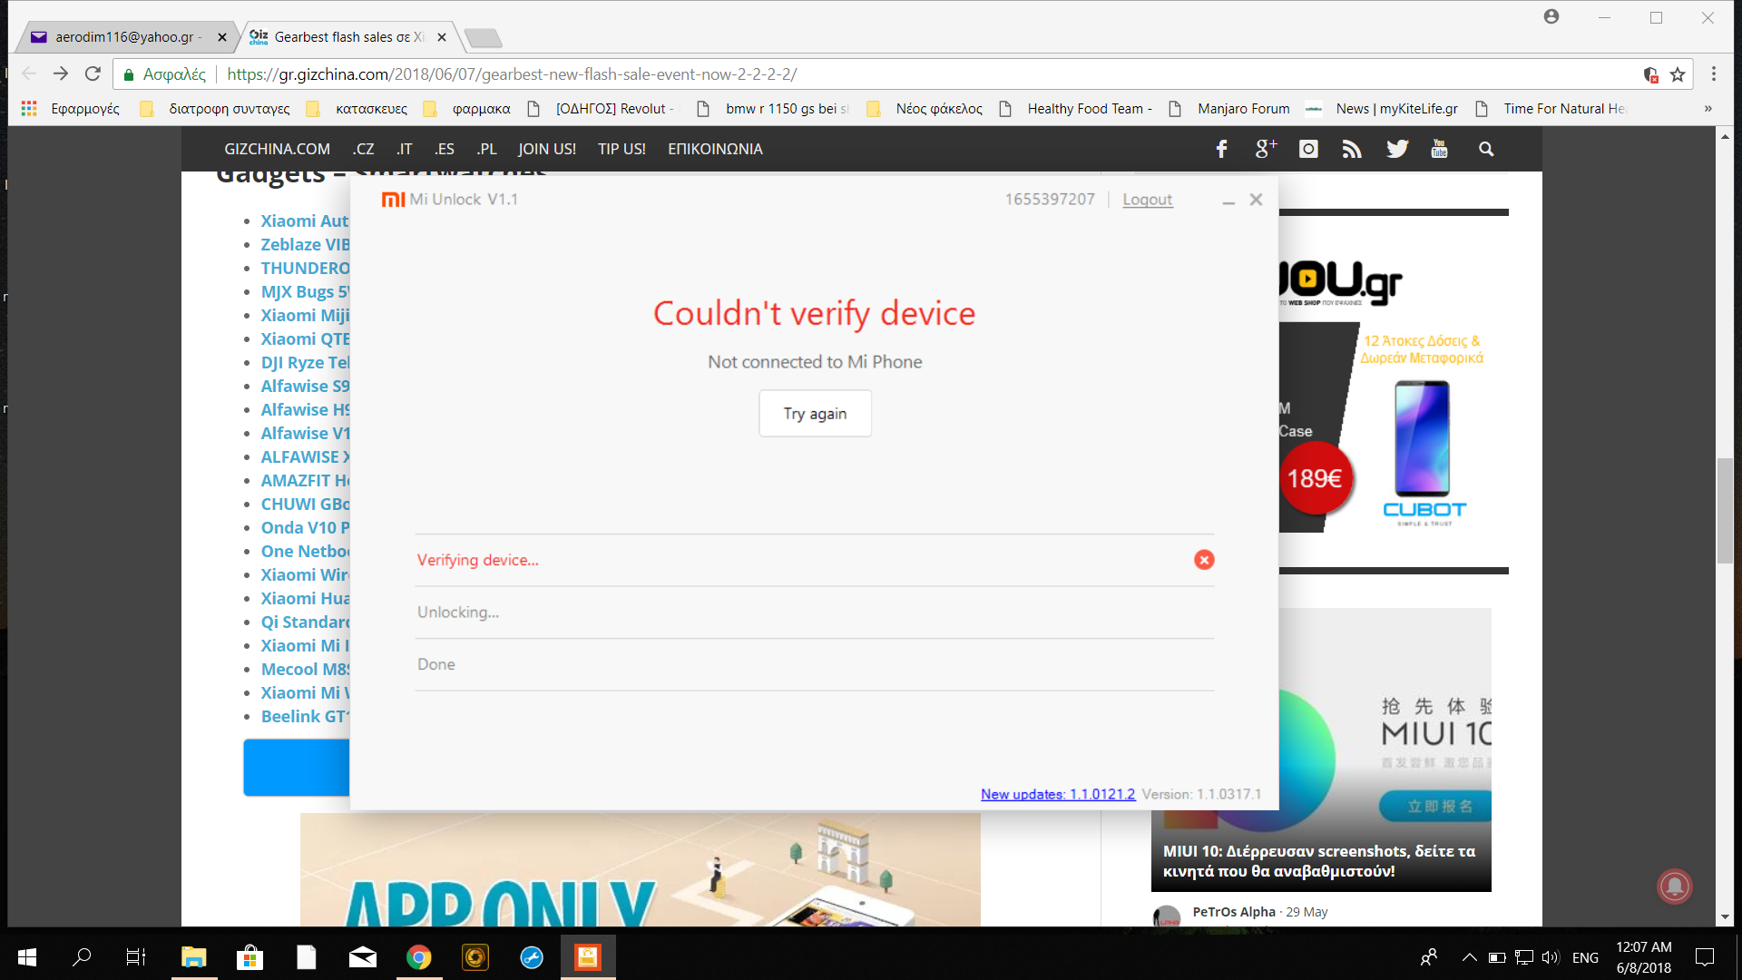This screenshot has width=1742, height=980.
Task: Click New updates 1.1.0121.2 link
Action: coord(1057,794)
